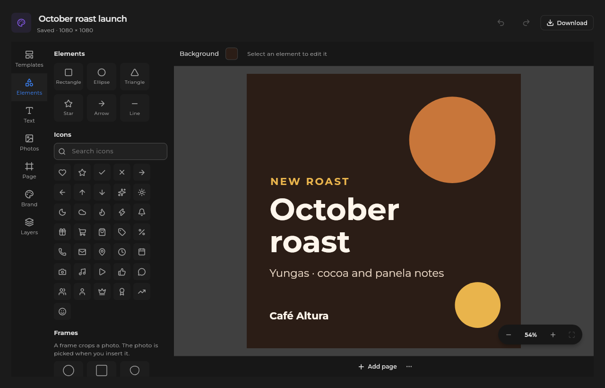605x388 pixels.
Task: Open the Background color swatch
Action: pyautogui.click(x=232, y=54)
